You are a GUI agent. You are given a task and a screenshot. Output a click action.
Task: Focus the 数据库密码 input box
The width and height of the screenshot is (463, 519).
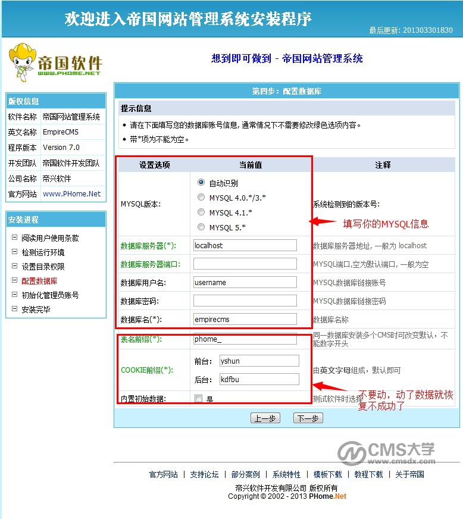pyautogui.click(x=245, y=301)
